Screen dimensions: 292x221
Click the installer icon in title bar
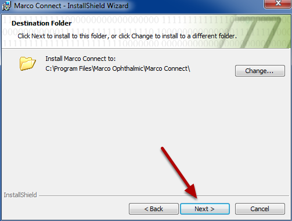[6, 6]
